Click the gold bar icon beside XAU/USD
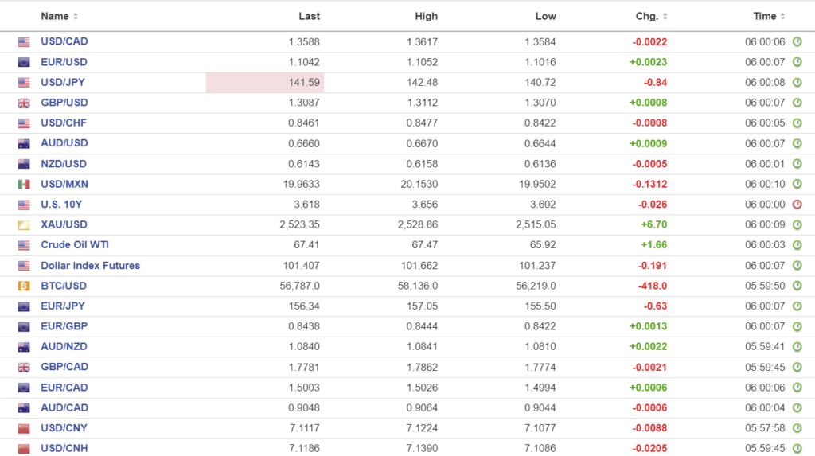815x456 pixels. pos(24,225)
